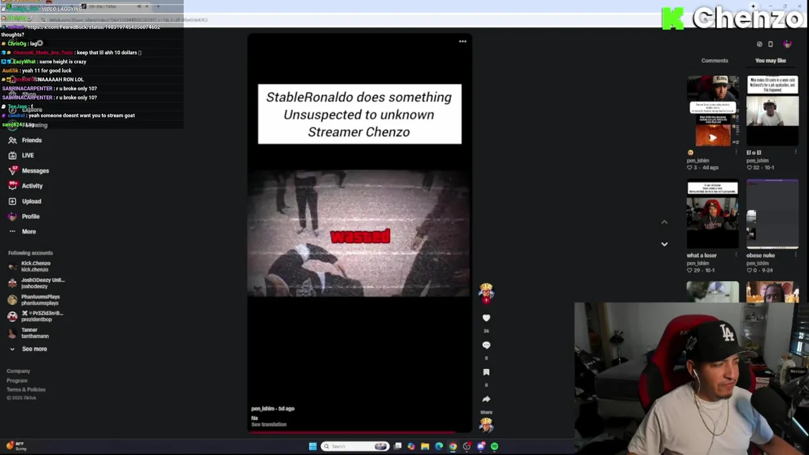The image size is (809, 455).
Task: Open Microsoft Edge from the taskbar
Action: point(439,446)
